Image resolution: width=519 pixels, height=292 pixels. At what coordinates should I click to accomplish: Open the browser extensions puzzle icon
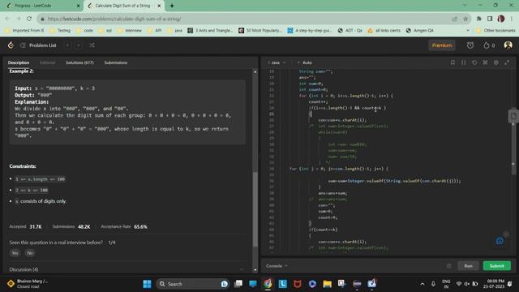[478, 19]
